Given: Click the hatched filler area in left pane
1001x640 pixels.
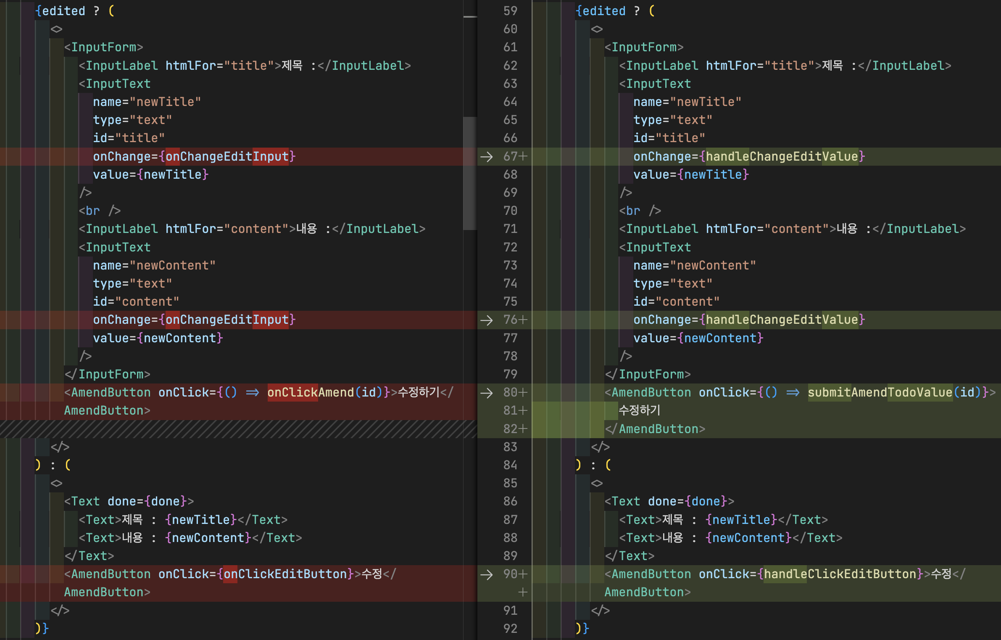Looking at the screenshot, I should (235, 429).
